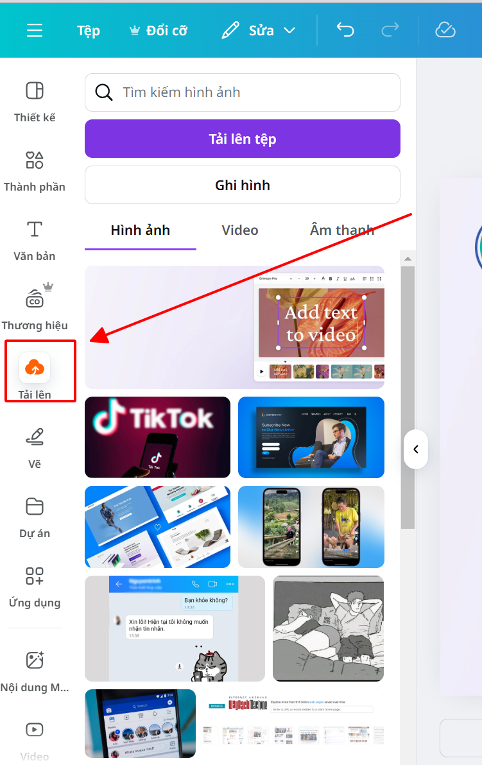482x765 pixels.
Task: Collapse the side panel with the chevron
Action: 416,449
